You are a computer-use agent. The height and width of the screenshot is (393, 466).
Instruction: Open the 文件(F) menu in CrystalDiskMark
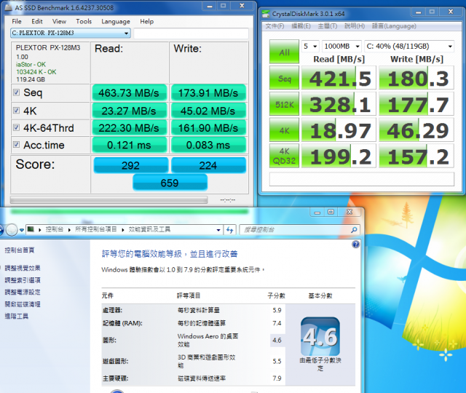pos(275,26)
